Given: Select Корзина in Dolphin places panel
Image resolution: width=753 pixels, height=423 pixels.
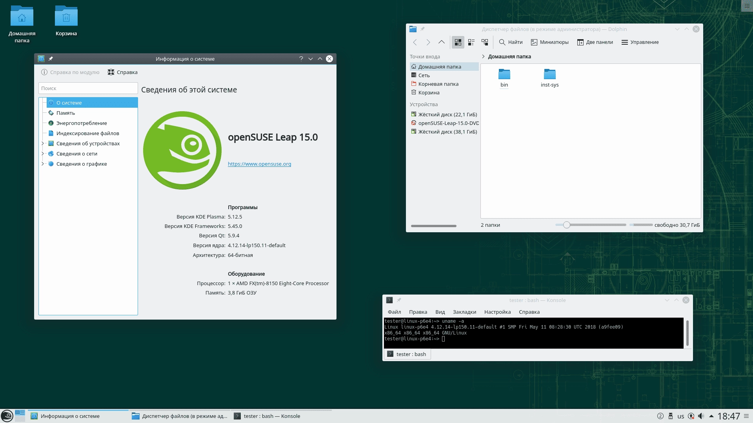Looking at the screenshot, I should pyautogui.click(x=444, y=92).
